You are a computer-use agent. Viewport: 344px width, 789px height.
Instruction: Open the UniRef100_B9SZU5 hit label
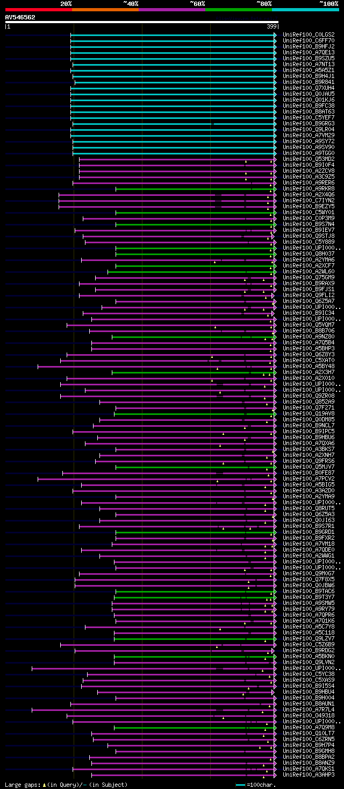coord(308,59)
